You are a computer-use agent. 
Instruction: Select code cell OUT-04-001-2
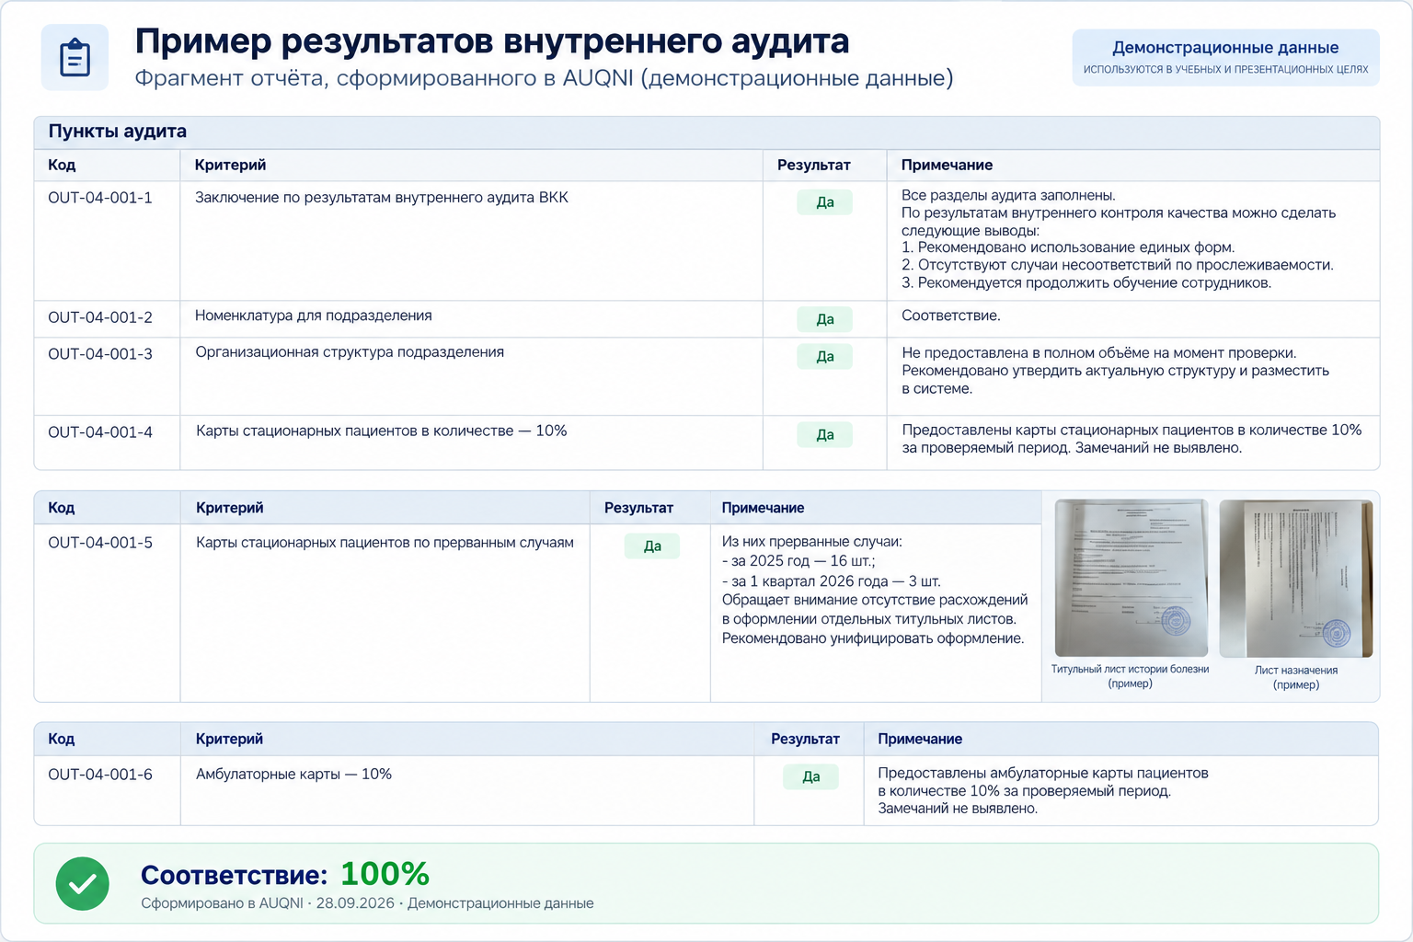tap(100, 317)
